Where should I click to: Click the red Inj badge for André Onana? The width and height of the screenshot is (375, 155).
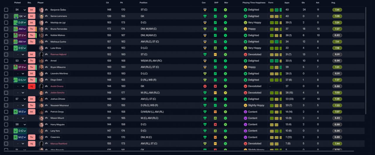pos(32,86)
